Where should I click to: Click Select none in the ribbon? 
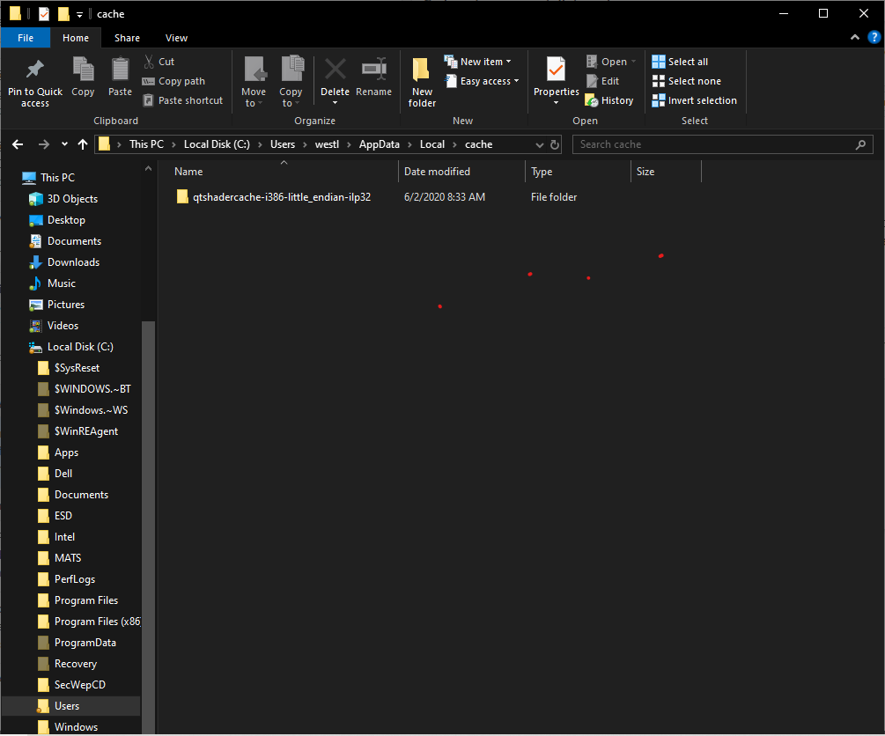click(686, 80)
